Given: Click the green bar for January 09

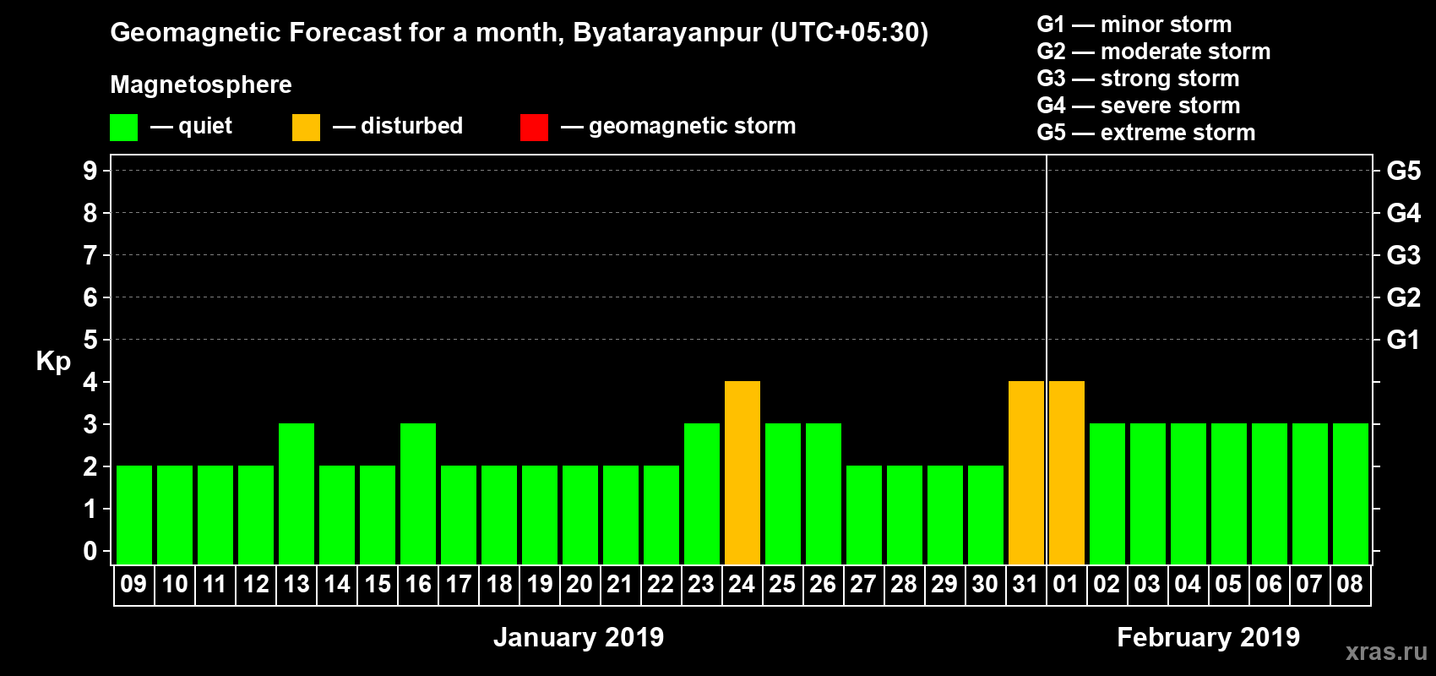Looking at the screenshot, I should coord(134,515).
